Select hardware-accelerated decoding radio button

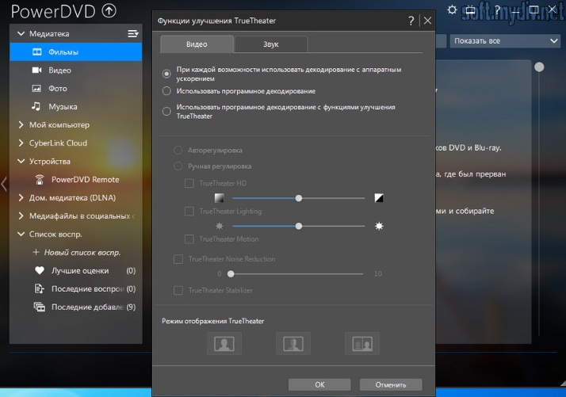pos(166,73)
